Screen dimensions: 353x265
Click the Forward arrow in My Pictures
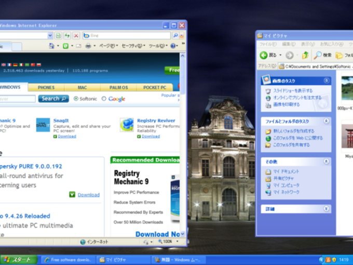[x=290, y=55]
